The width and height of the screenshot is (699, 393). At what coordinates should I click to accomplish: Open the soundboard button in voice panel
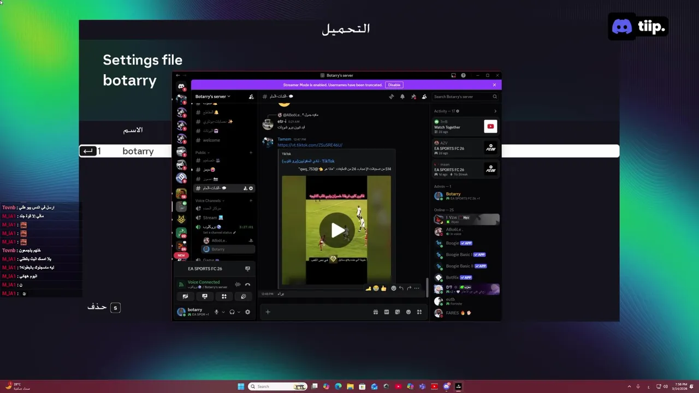click(x=243, y=296)
